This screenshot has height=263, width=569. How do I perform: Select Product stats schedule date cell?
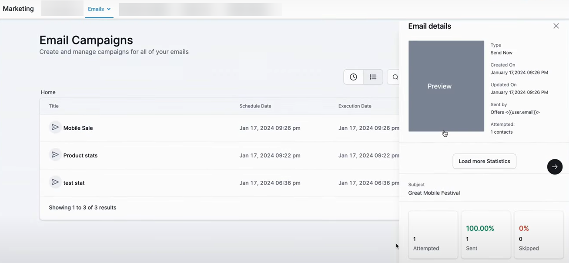270,155
